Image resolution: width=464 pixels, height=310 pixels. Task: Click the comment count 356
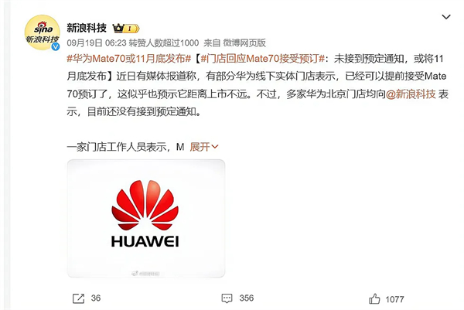(x=247, y=298)
